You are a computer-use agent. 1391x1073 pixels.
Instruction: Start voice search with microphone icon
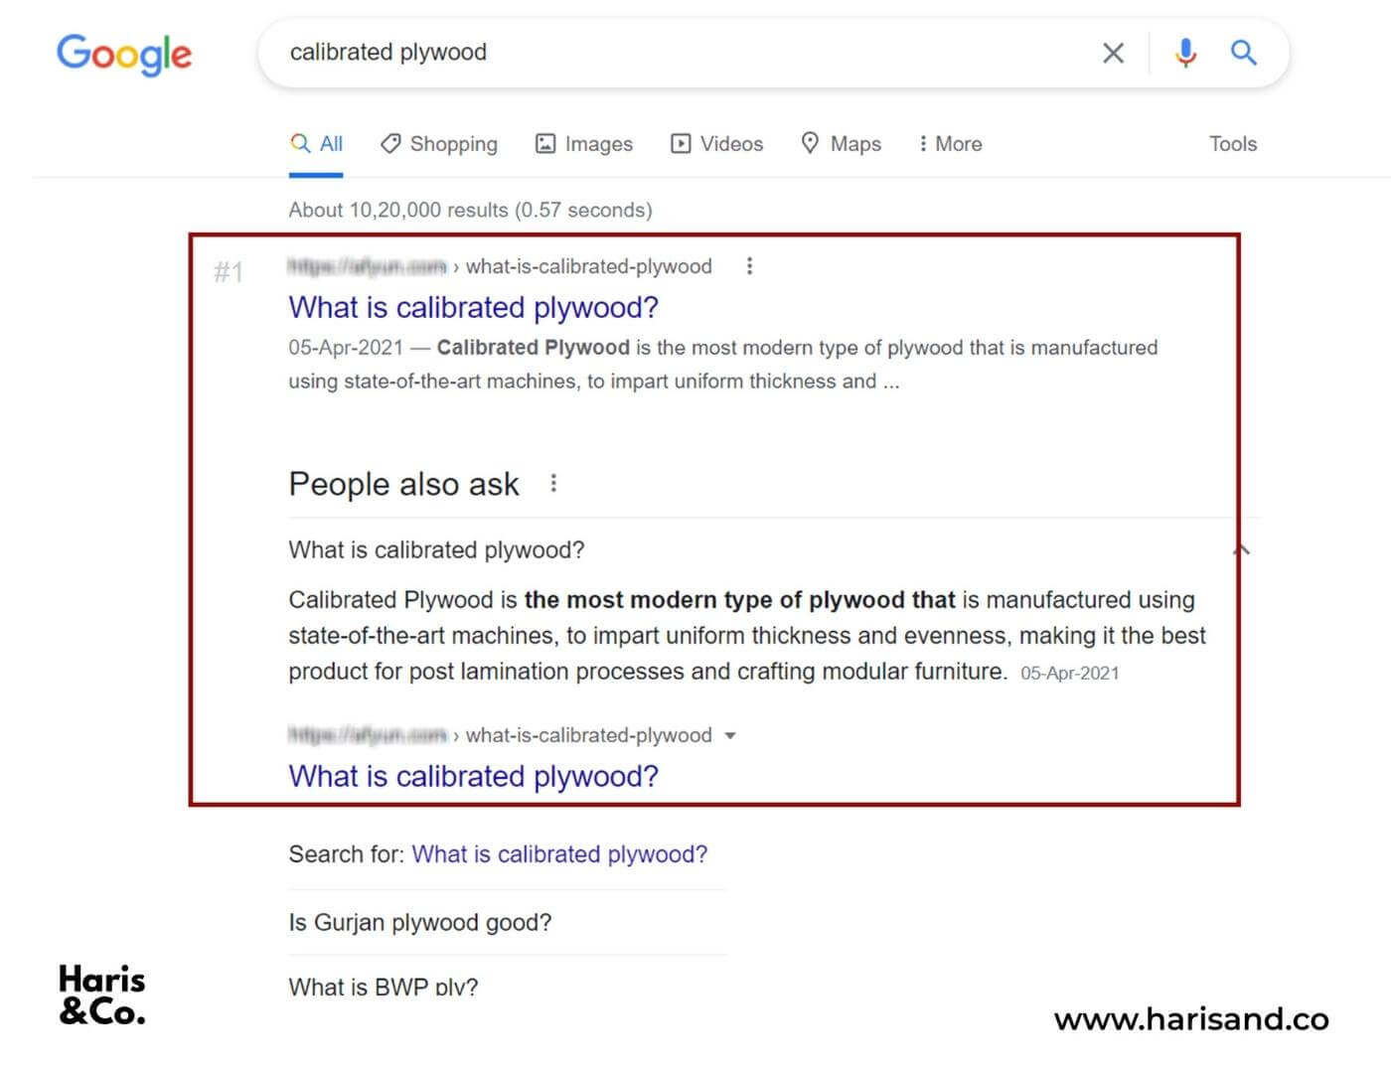point(1185,53)
